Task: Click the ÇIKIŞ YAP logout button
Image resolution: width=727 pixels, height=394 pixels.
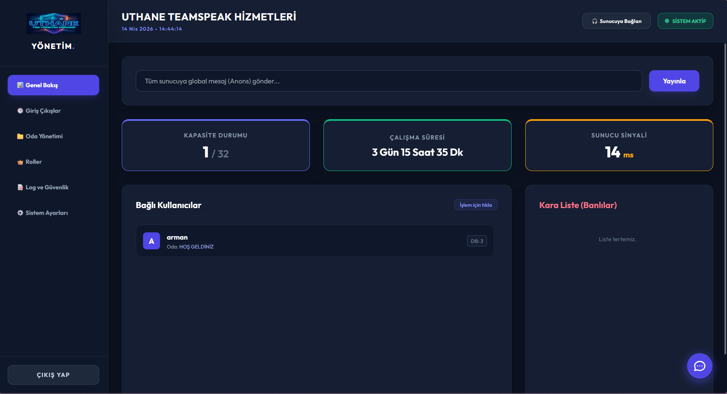Action: click(53, 375)
